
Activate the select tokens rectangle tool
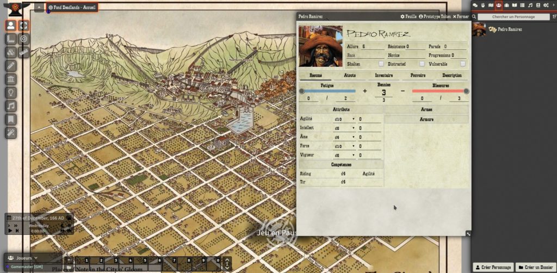(x=24, y=26)
